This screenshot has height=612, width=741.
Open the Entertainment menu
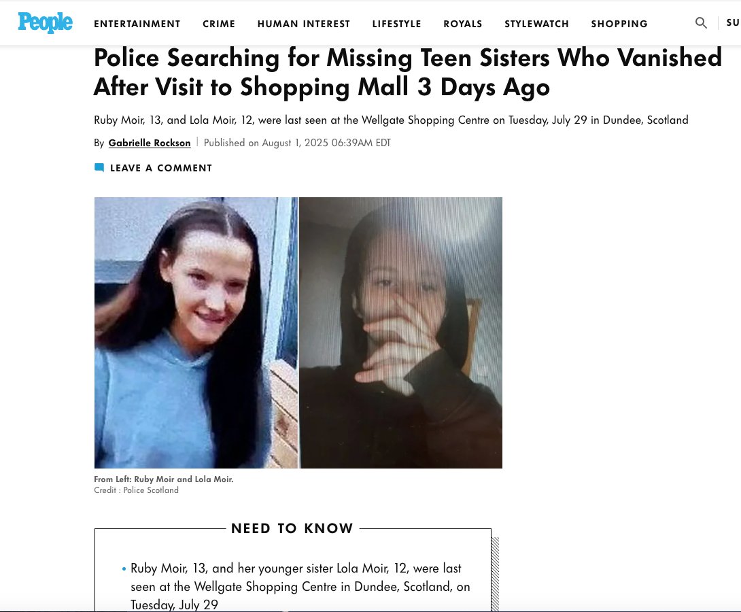(x=137, y=24)
